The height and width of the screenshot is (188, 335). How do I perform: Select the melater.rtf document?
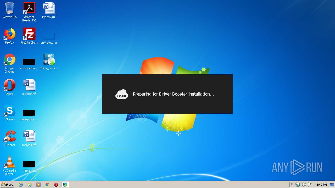29,87
